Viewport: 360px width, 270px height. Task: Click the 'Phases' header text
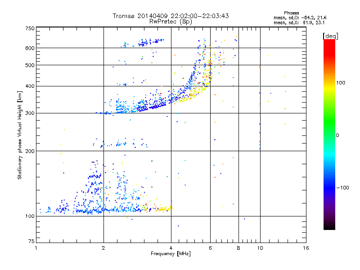[x=291, y=13]
